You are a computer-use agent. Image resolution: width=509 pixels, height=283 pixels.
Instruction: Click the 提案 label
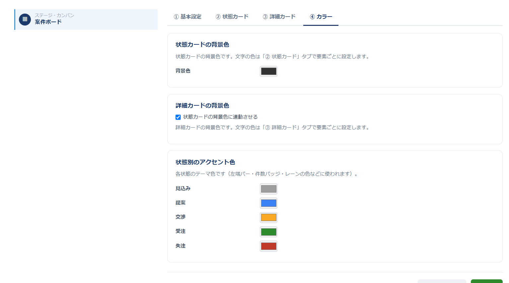point(181,203)
